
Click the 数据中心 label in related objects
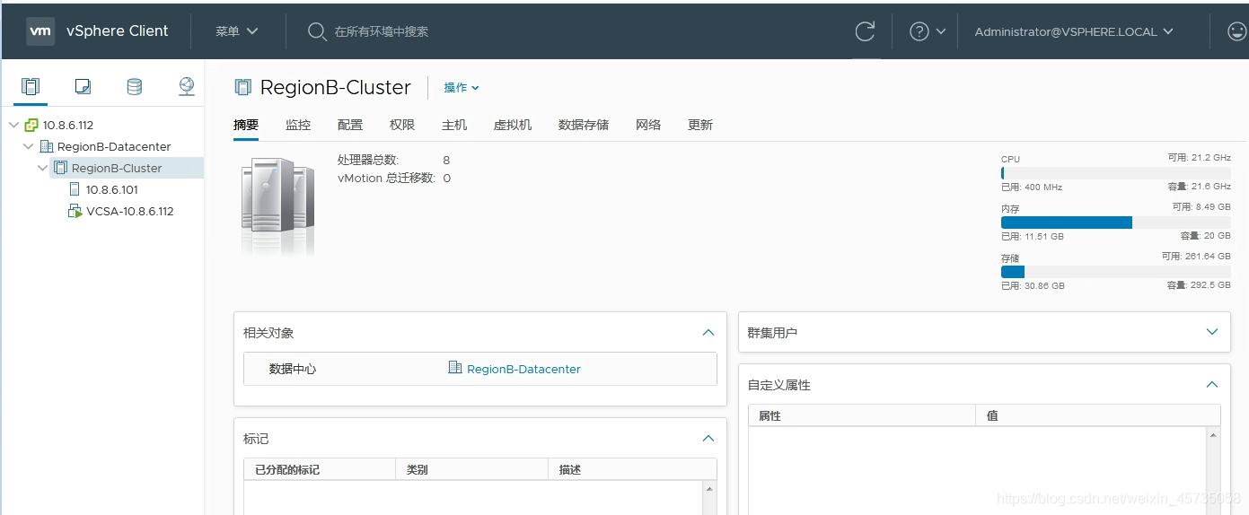[293, 369]
